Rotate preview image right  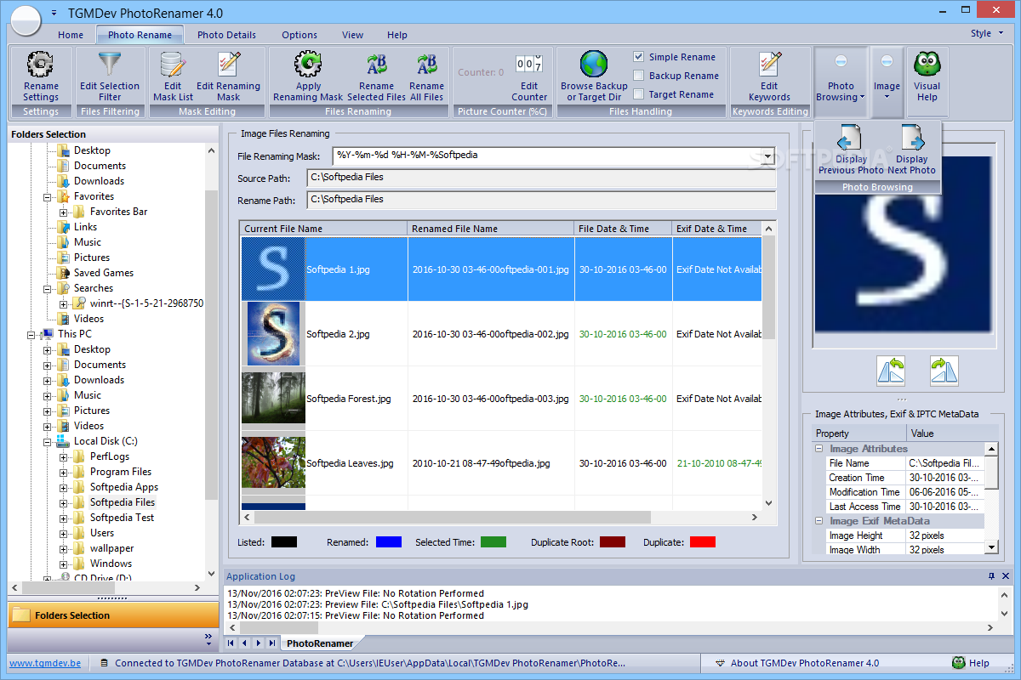pyautogui.click(x=944, y=371)
